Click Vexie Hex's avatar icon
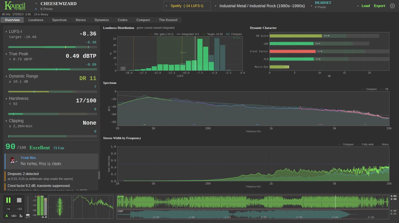Screen dimensions: 399x223 point(13,160)
